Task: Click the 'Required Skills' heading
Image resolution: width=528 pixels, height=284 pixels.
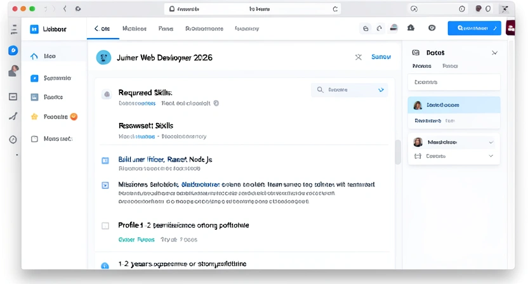Action: coord(145,93)
